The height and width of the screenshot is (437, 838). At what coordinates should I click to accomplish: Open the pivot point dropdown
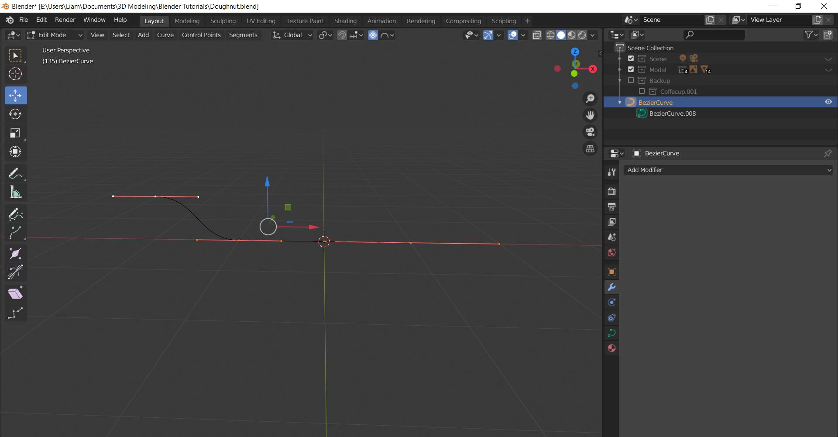pyautogui.click(x=325, y=35)
